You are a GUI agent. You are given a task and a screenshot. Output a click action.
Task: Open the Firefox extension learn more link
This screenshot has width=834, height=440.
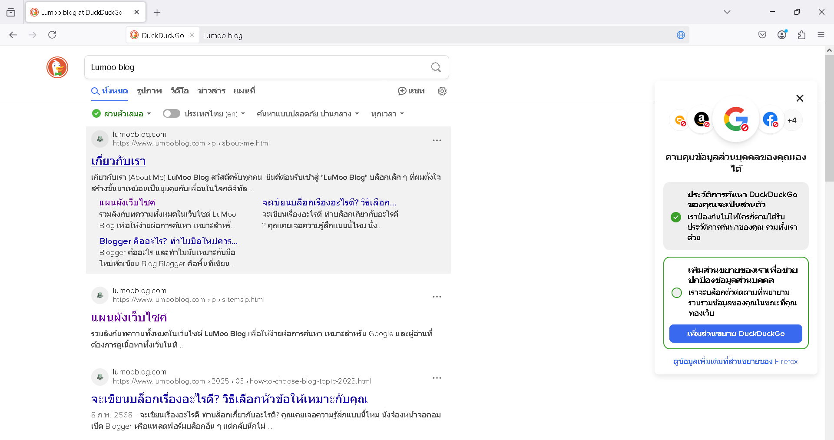[735, 361]
